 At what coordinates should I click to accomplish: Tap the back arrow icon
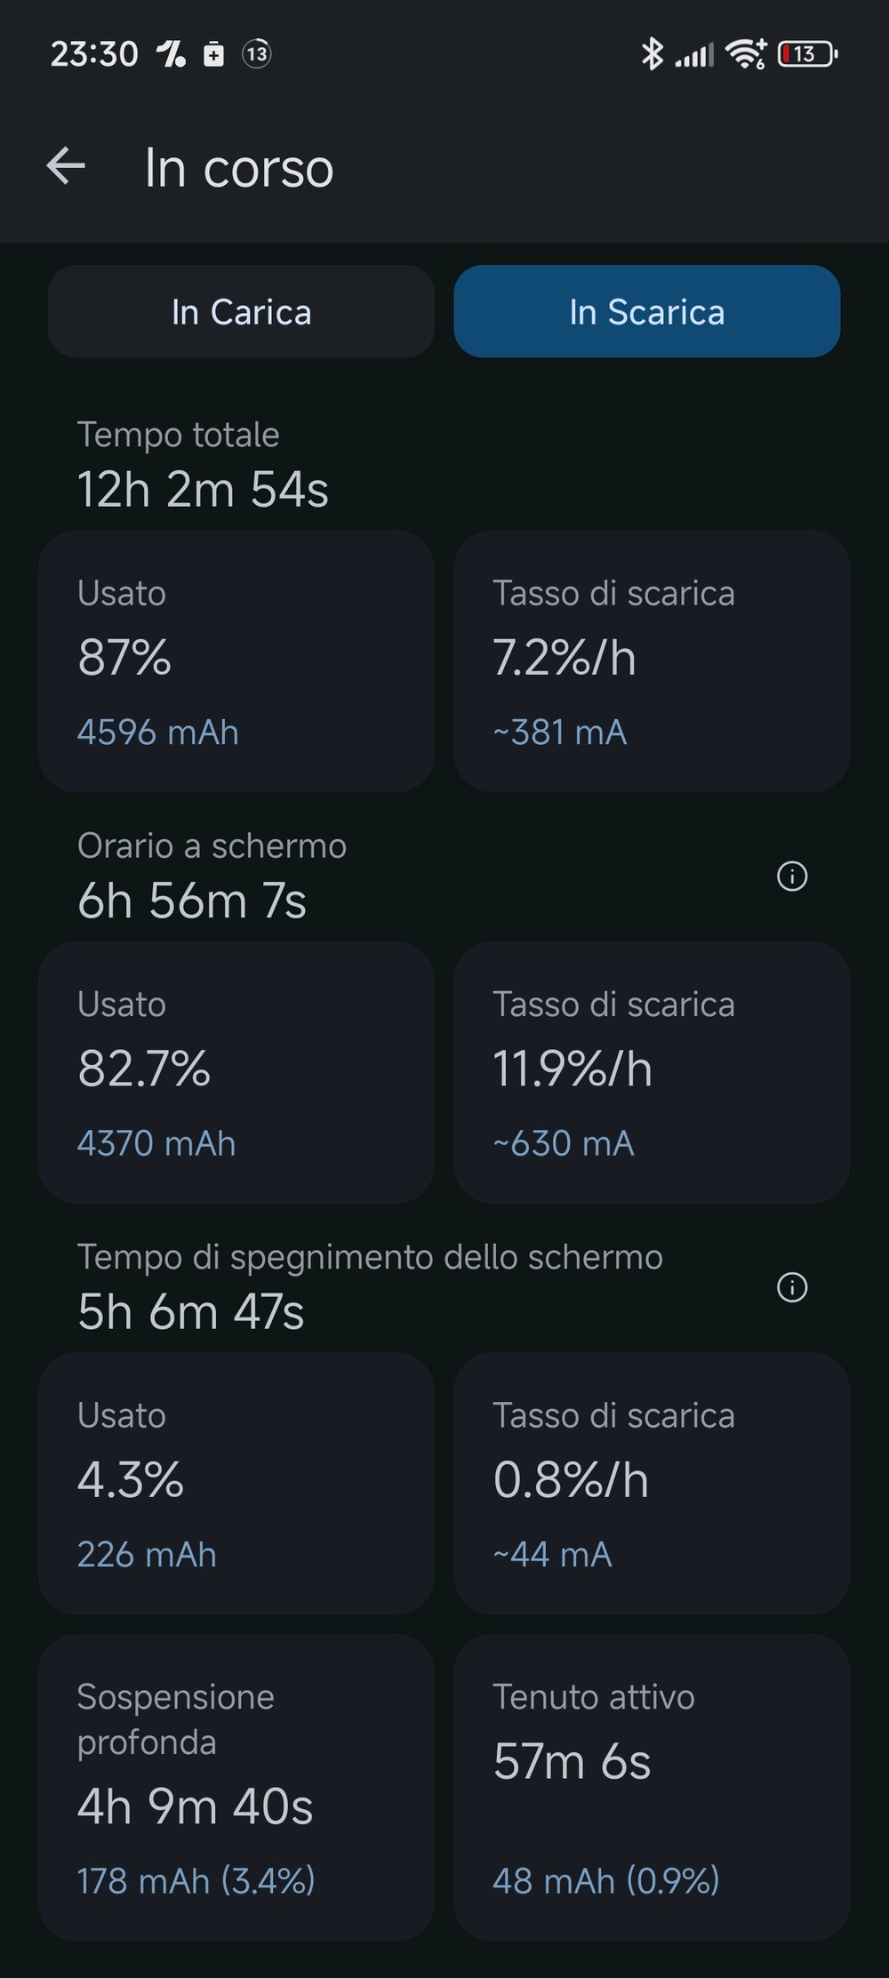(66, 166)
